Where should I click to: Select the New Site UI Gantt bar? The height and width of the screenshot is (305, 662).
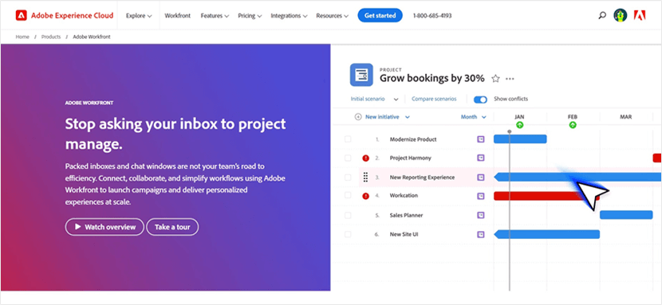[546, 234]
